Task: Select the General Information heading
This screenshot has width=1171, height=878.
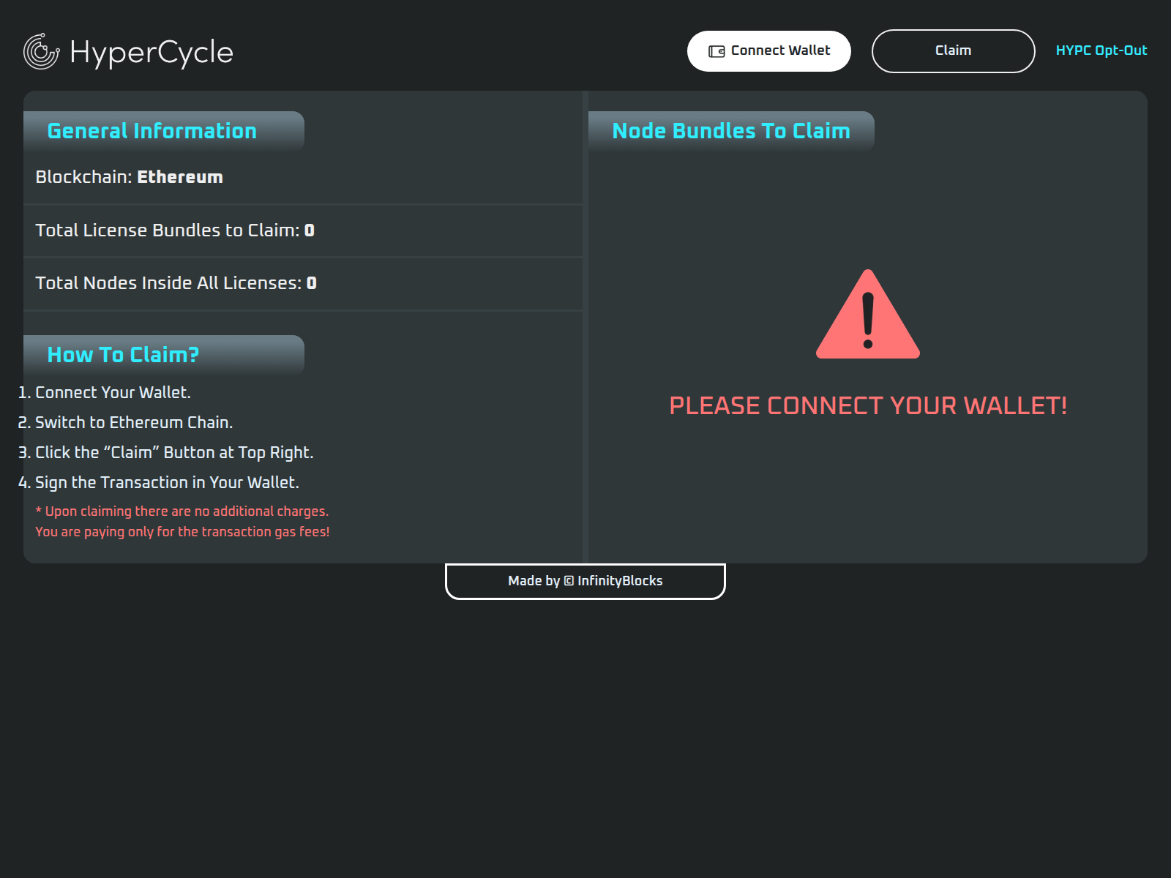Action: (x=152, y=131)
